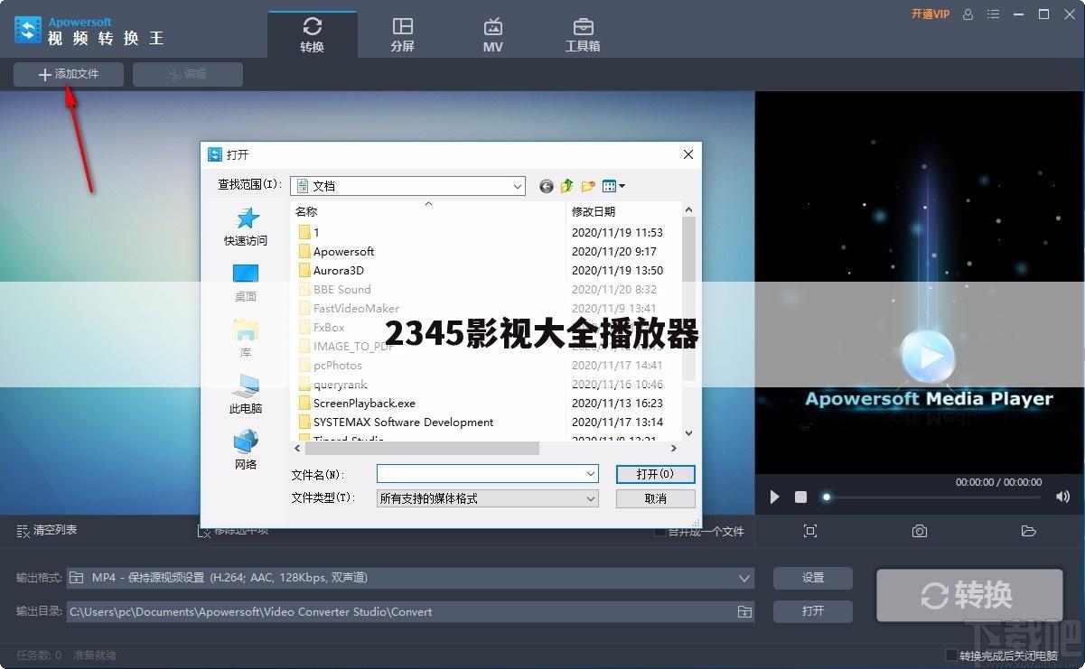Play the preview video

click(x=774, y=497)
